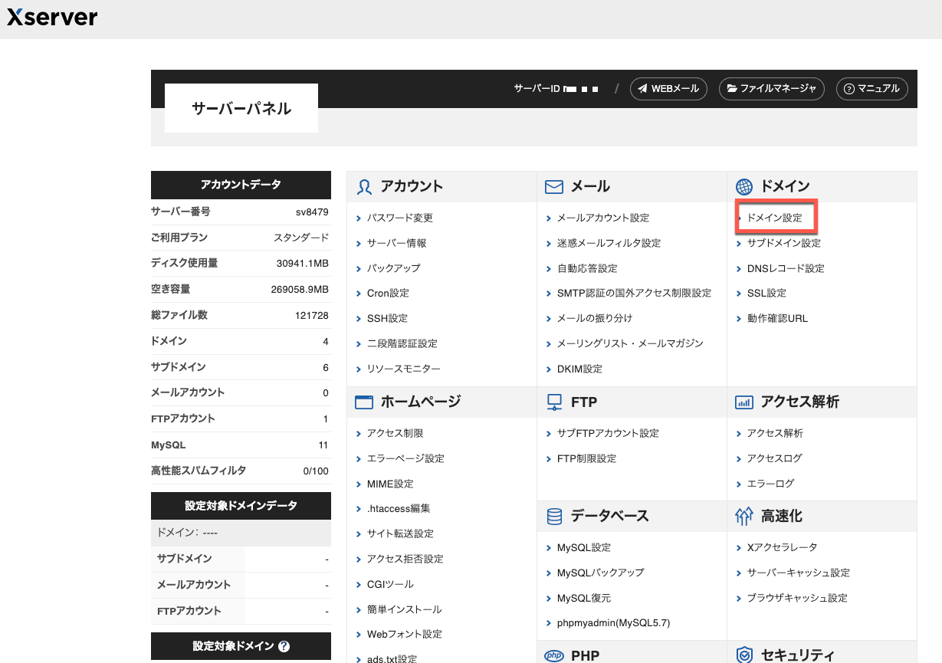Click the ホームページ section window icon

[365, 402]
